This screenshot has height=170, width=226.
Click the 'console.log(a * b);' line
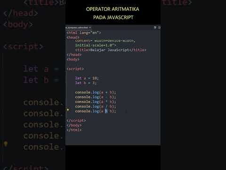96,102
